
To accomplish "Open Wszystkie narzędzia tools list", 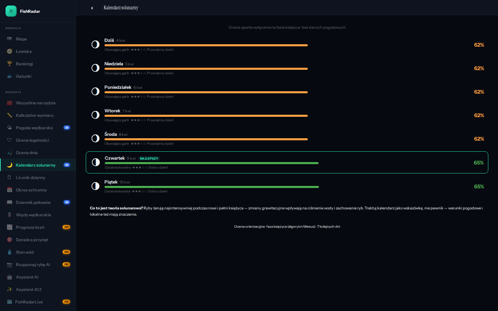I will tap(35, 103).
